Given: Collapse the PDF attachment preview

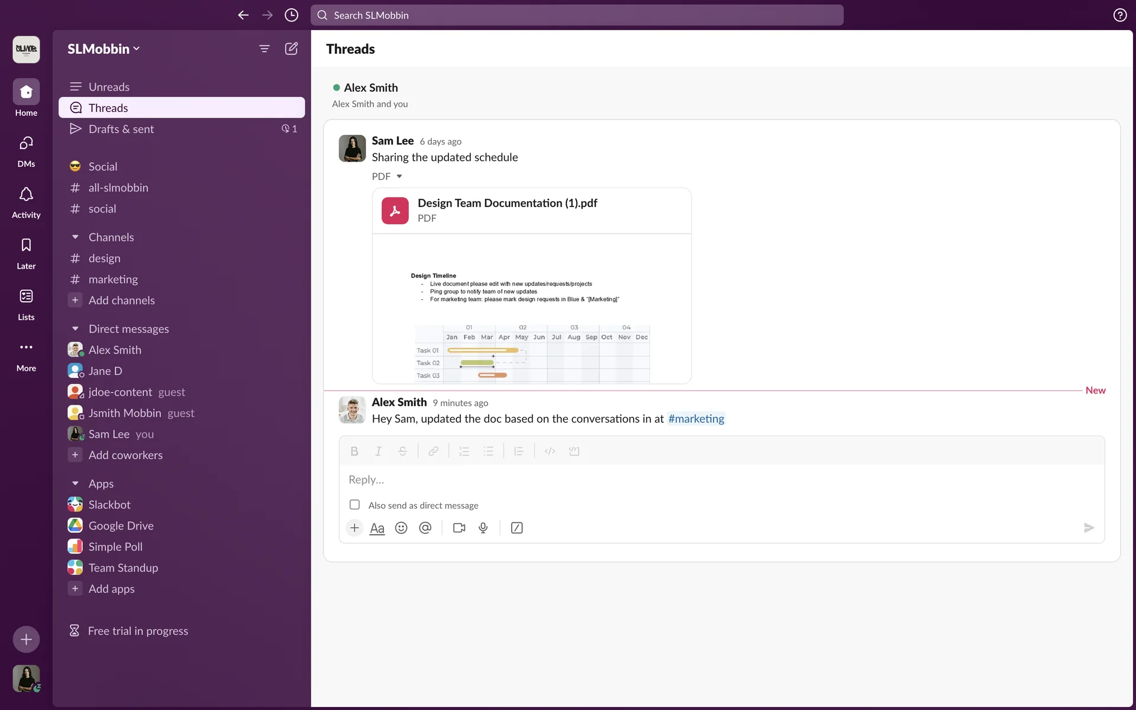Looking at the screenshot, I should [399, 176].
